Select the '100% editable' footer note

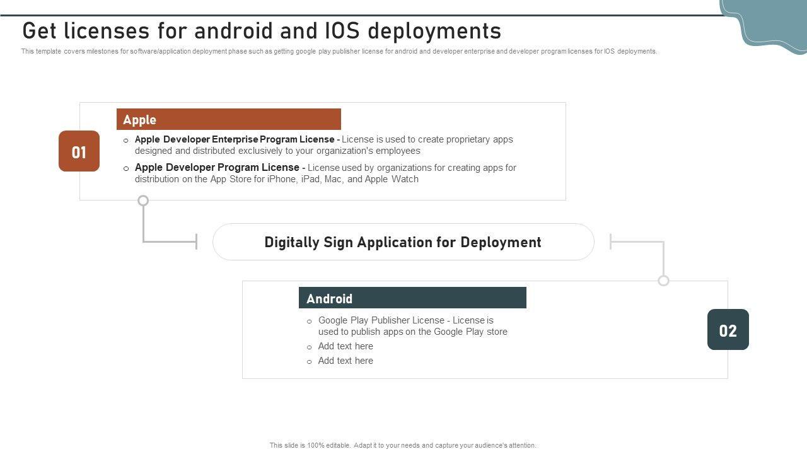[x=403, y=445]
